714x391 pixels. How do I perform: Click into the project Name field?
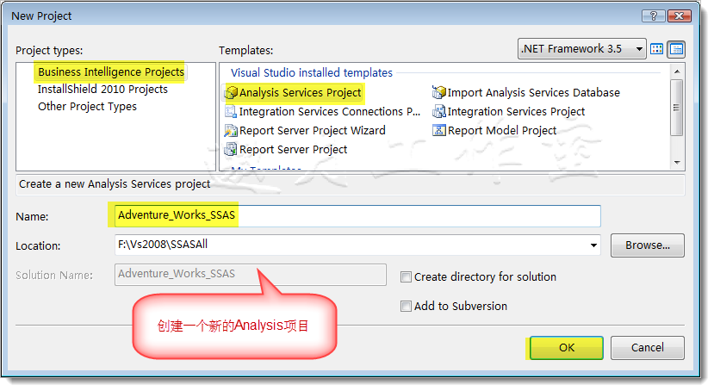pyautogui.click(x=357, y=216)
